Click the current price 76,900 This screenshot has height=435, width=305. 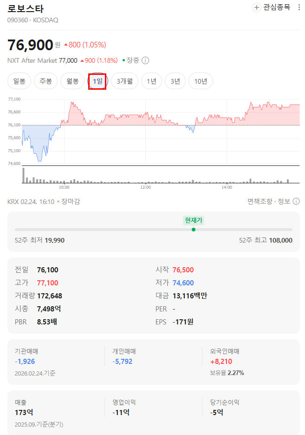[30, 45]
